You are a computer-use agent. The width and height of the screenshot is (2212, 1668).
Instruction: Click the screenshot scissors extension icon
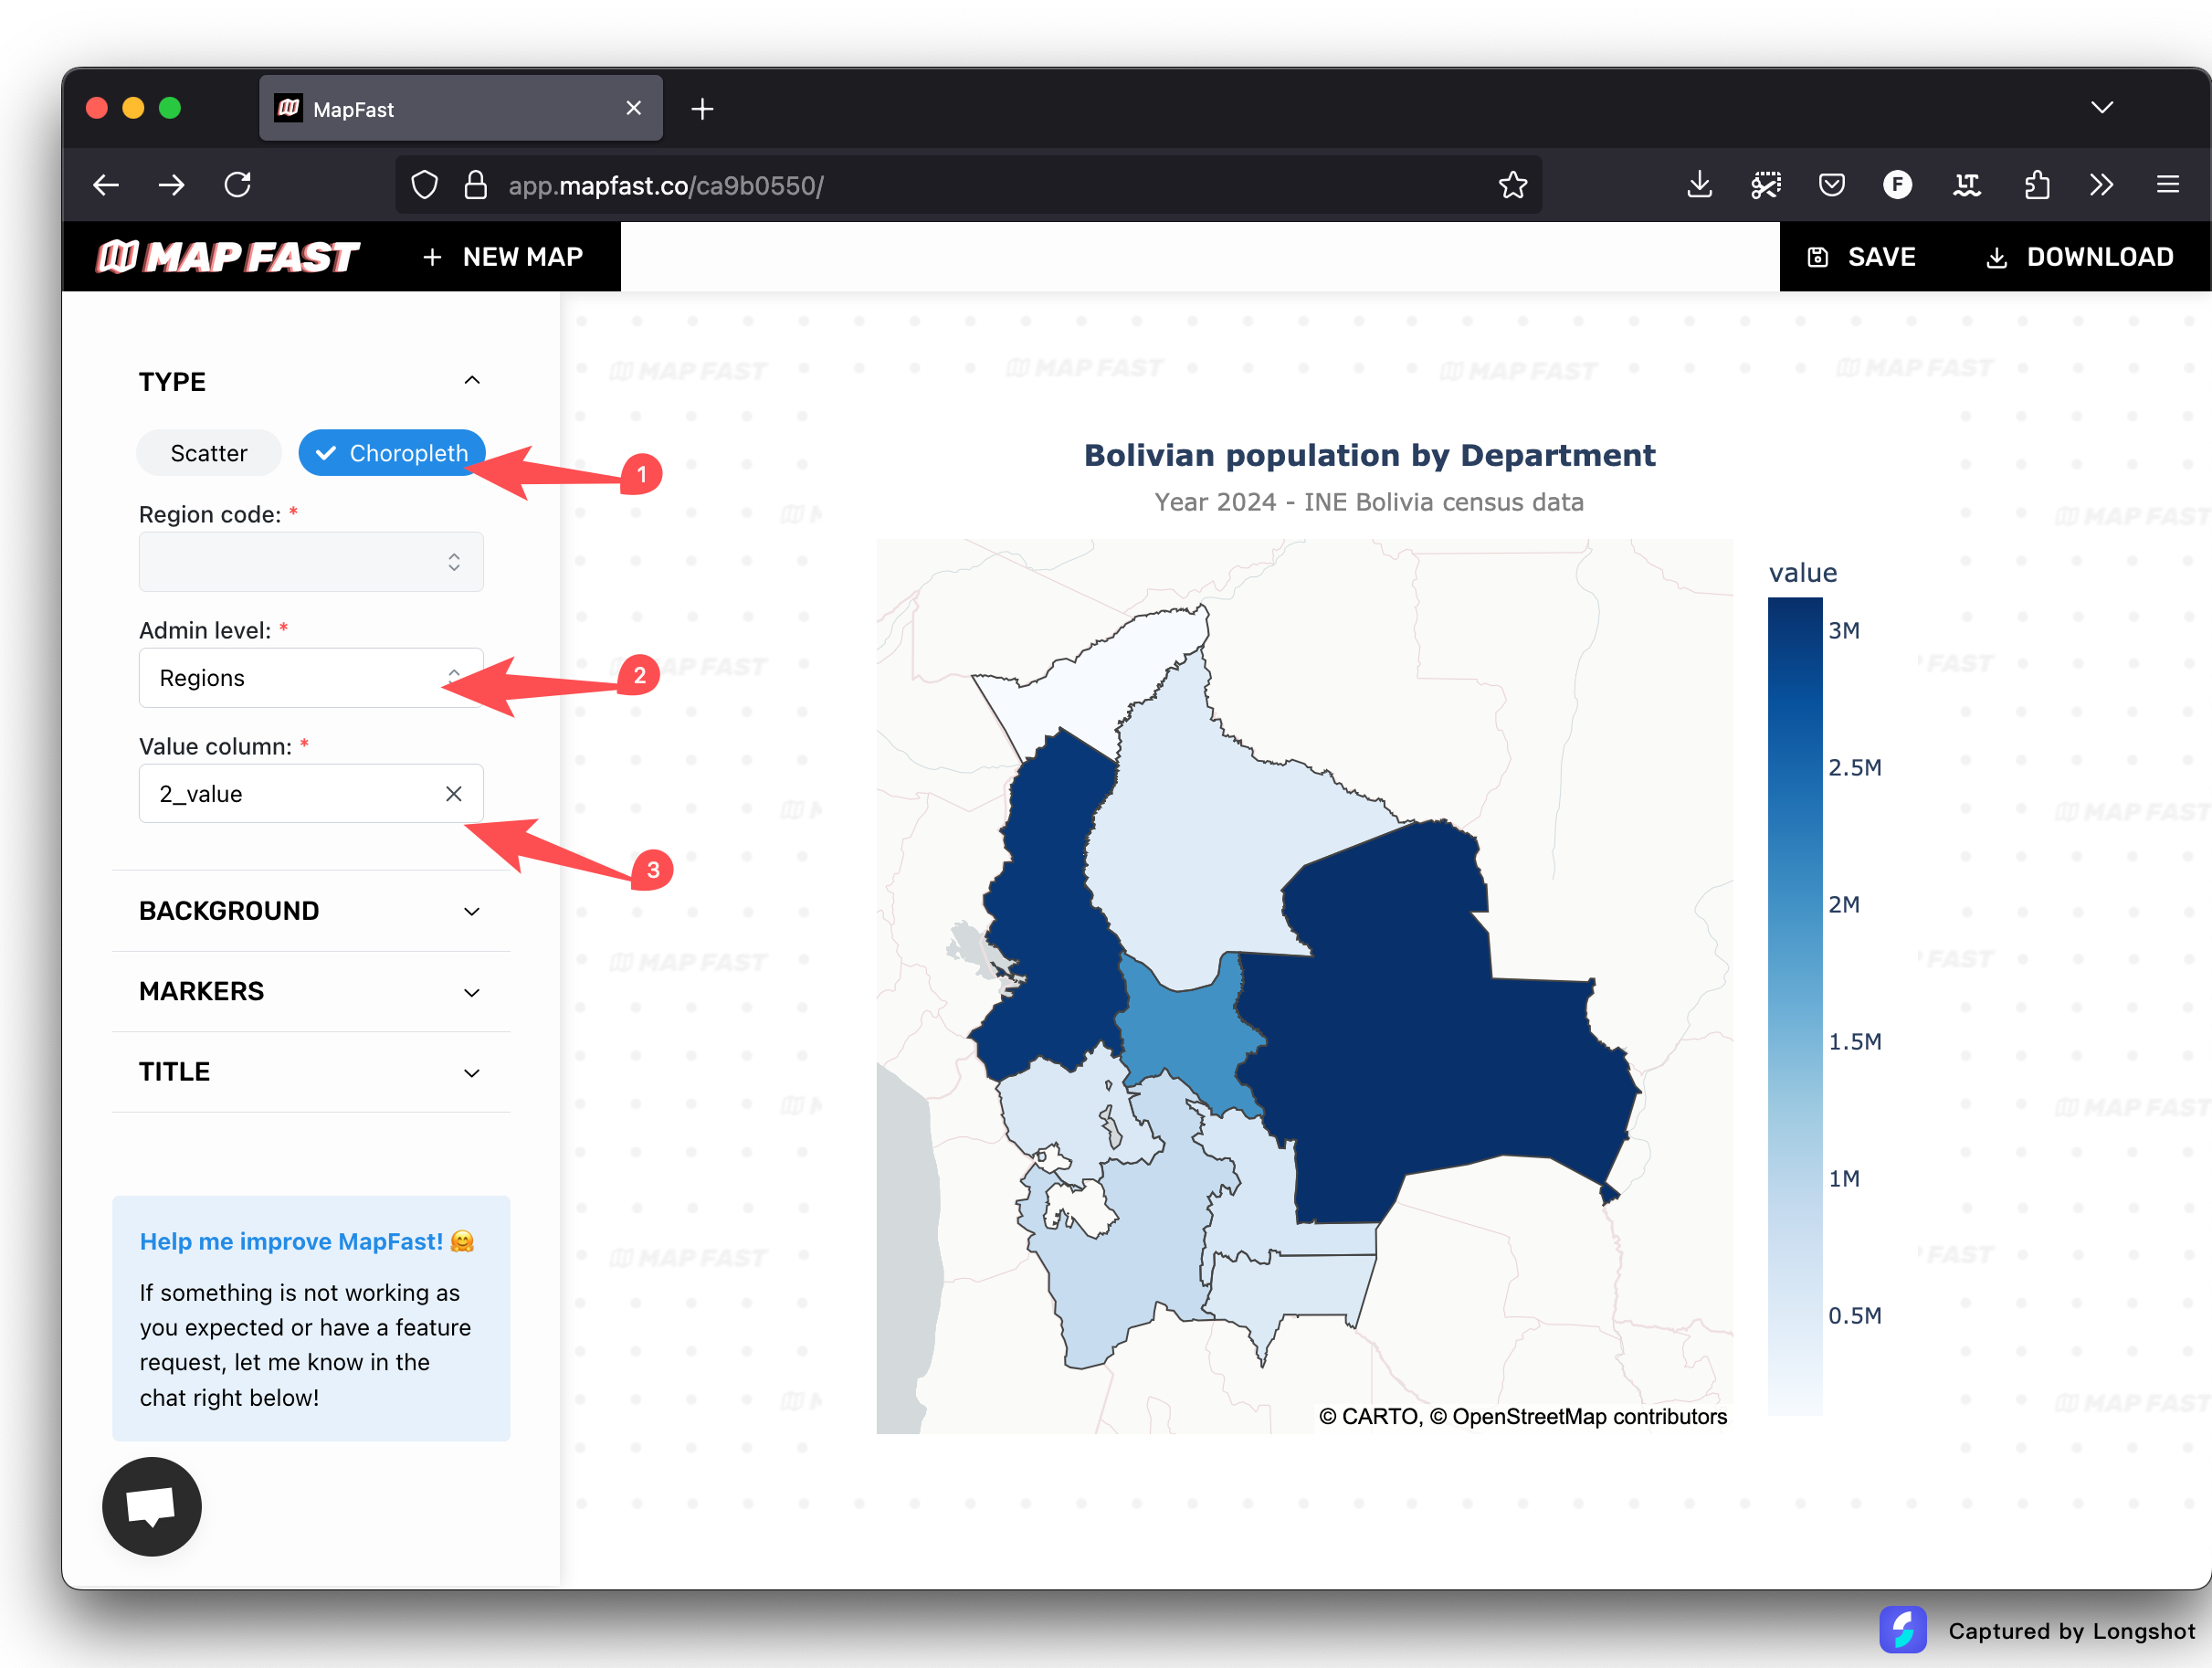point(1766,185)
